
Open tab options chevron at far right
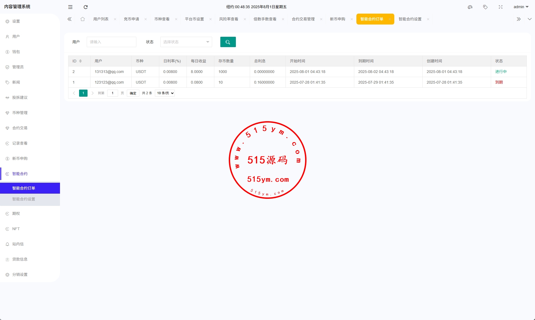530,19
